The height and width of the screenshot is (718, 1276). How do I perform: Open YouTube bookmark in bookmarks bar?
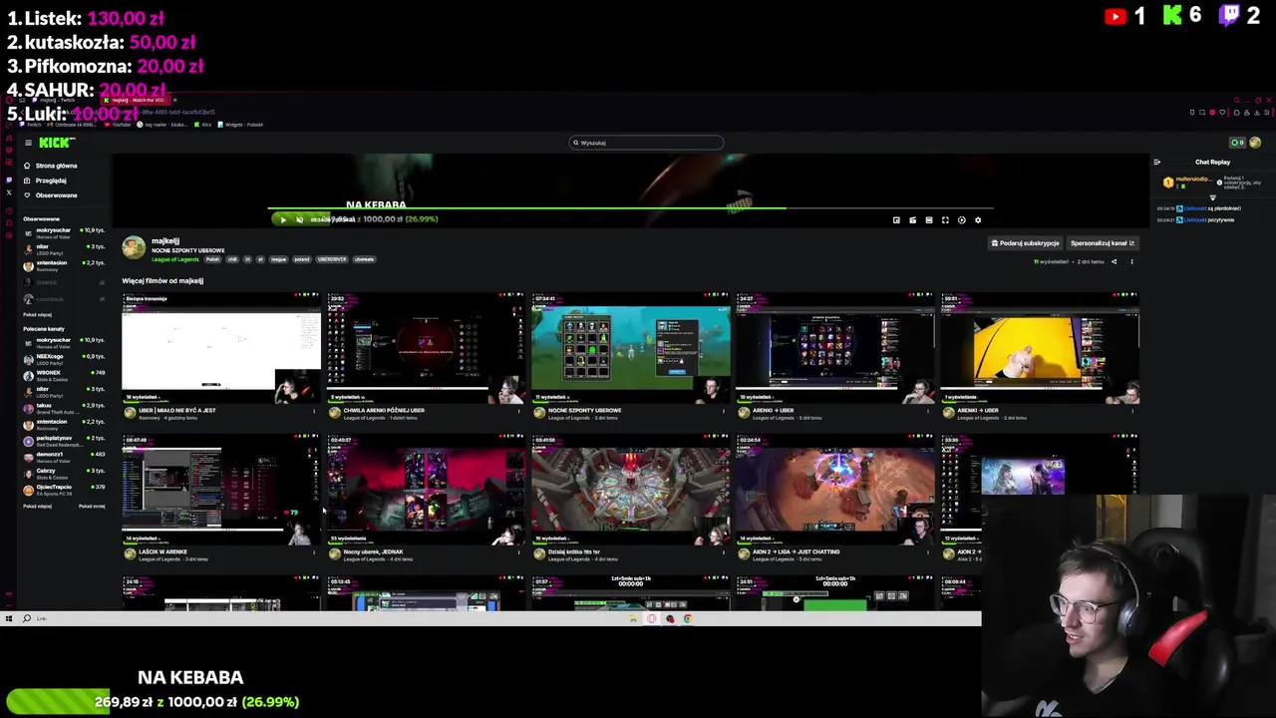click(120, 125)
